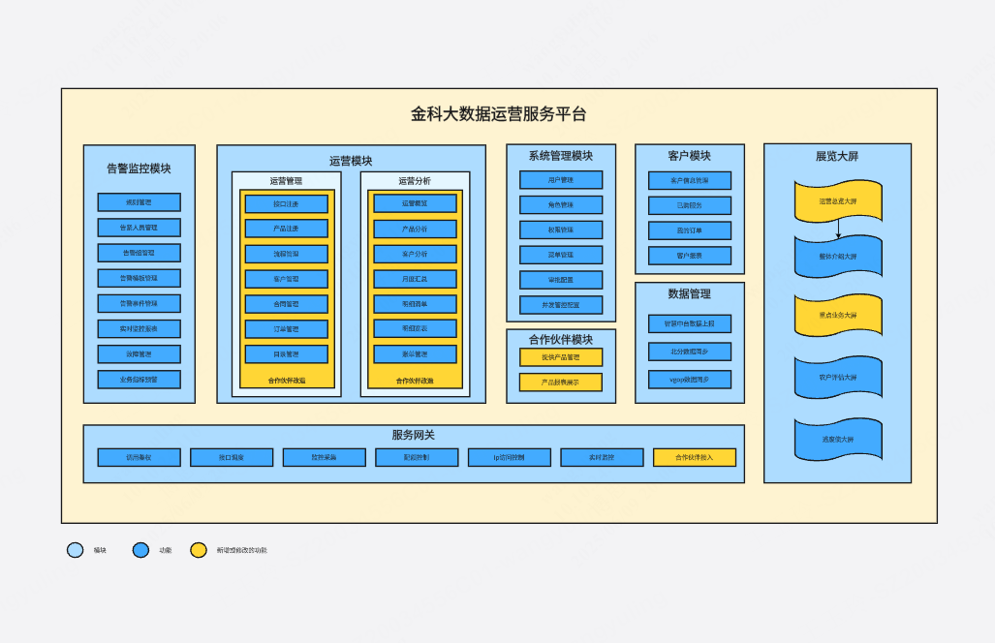Click the 运营管理 sub-heading
The image size is (995, 643).
[x=286, y=181]
